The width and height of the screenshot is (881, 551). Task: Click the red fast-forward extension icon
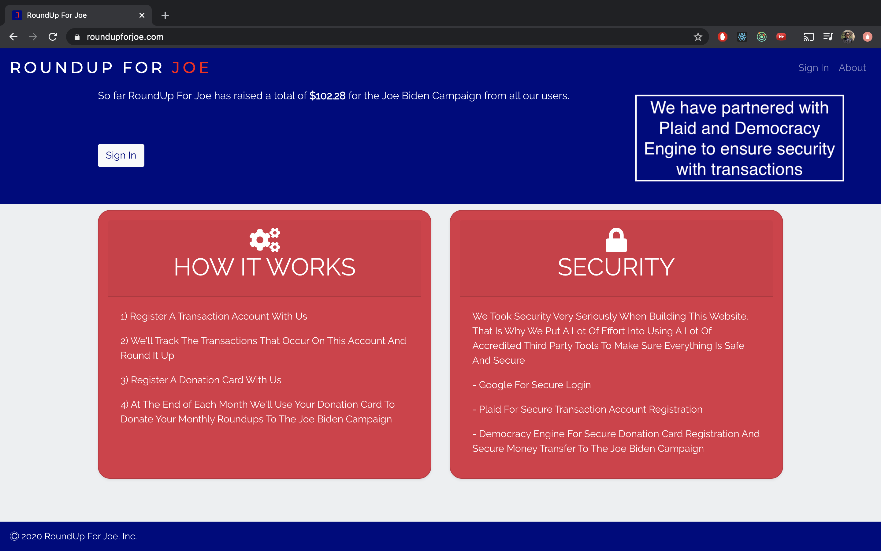tap(781, 37)
